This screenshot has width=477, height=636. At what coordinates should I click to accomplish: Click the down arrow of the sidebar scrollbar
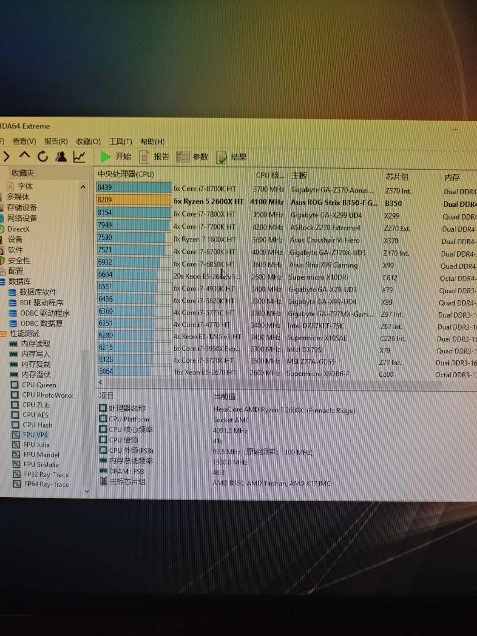pyautogui.click(x=87, y=491)
